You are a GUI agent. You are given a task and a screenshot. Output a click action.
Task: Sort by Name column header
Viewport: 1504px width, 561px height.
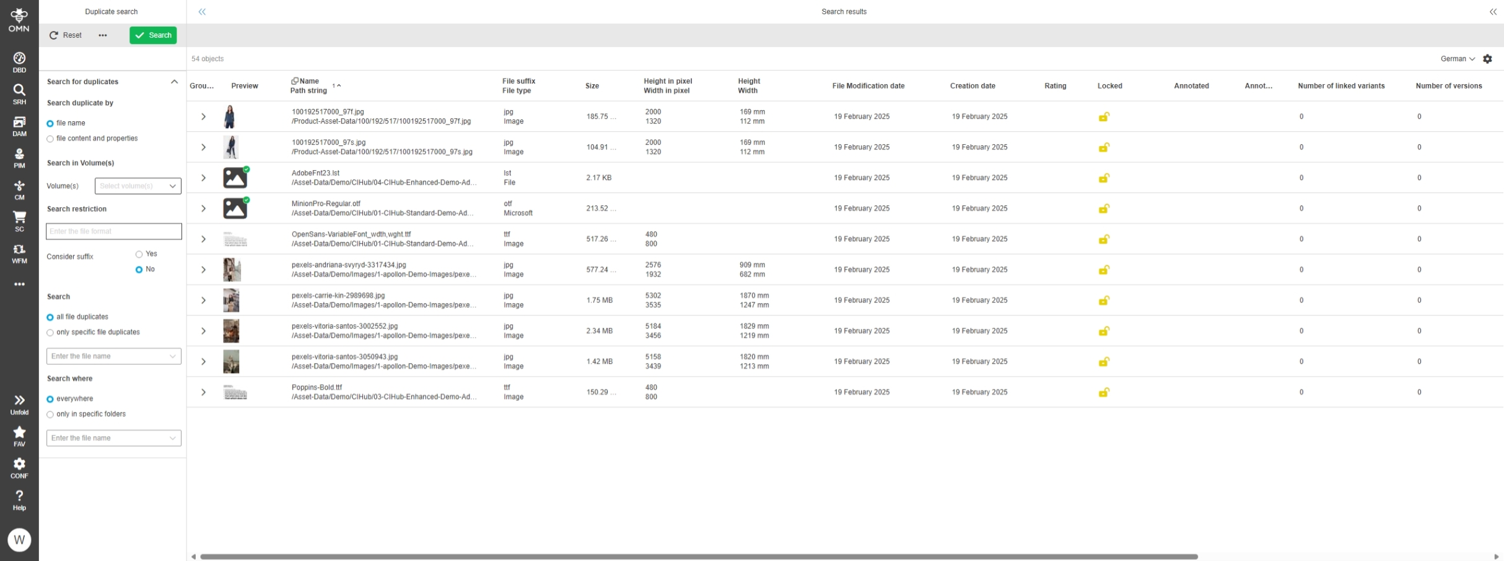[x=308, y=81]
